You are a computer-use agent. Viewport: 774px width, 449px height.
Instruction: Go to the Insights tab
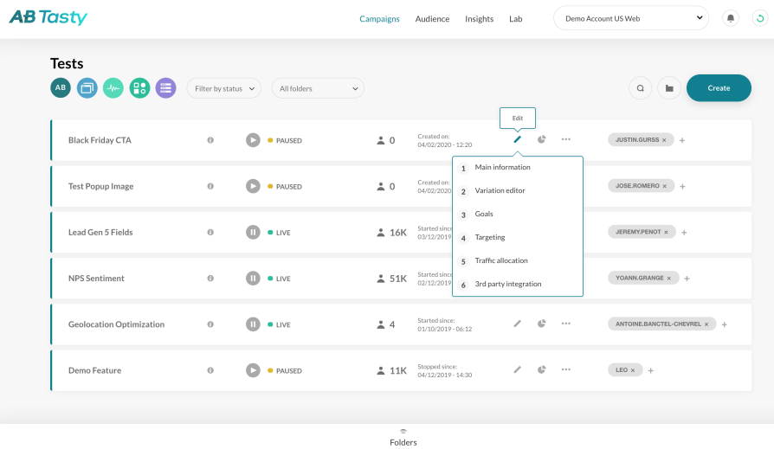(480, 19)
